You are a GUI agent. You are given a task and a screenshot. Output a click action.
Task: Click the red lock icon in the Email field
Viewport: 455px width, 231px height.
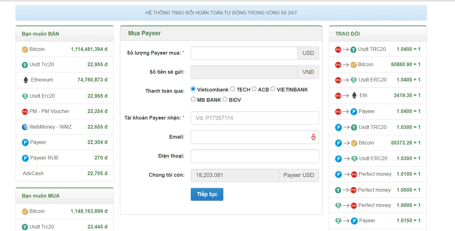313,137
